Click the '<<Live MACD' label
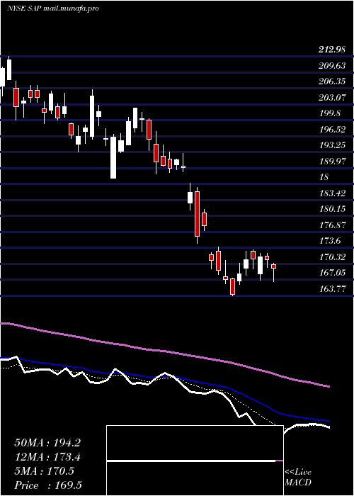354x496 pixels. coord(298,478)
